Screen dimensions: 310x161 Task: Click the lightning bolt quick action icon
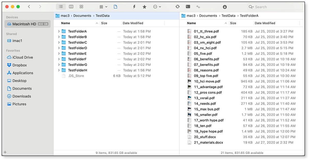[x=134, y=7]
